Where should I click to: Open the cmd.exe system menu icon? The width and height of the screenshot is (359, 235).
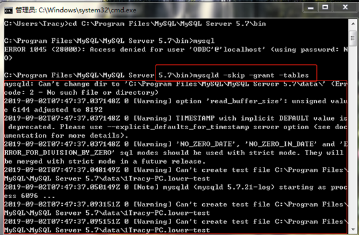pyautogui.click(x=8, y=10)
